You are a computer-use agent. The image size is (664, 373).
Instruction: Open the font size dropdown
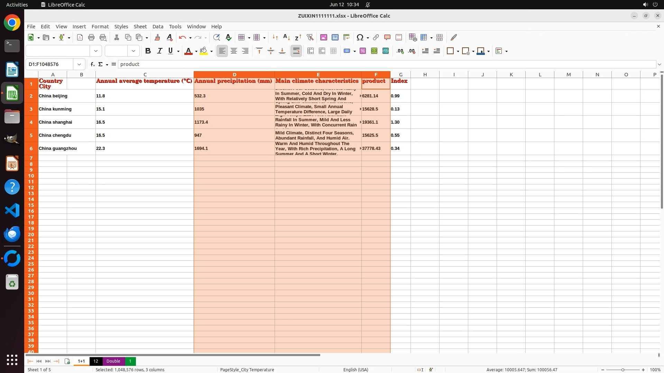pos(133,51)
